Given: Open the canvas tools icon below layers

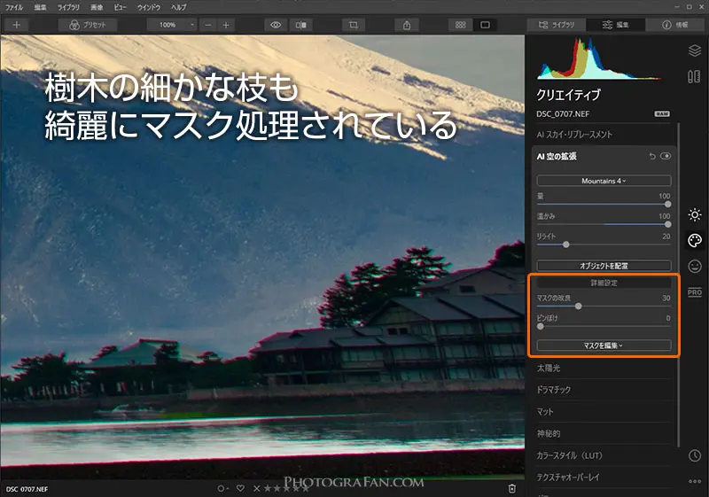Looking at the screenshot, I should pos(695,76).
